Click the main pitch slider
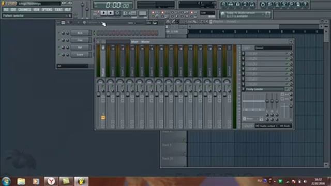The height and width of the screenshot is (186, 331). pyautogui.click(x=87, y=9)
